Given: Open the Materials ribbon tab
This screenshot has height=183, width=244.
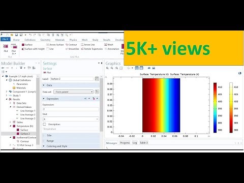Looking at the screenshot, I should [60, 40].
